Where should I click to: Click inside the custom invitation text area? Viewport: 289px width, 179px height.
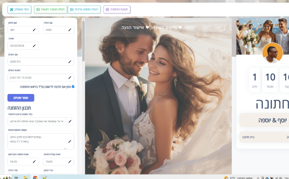(41, 141)
